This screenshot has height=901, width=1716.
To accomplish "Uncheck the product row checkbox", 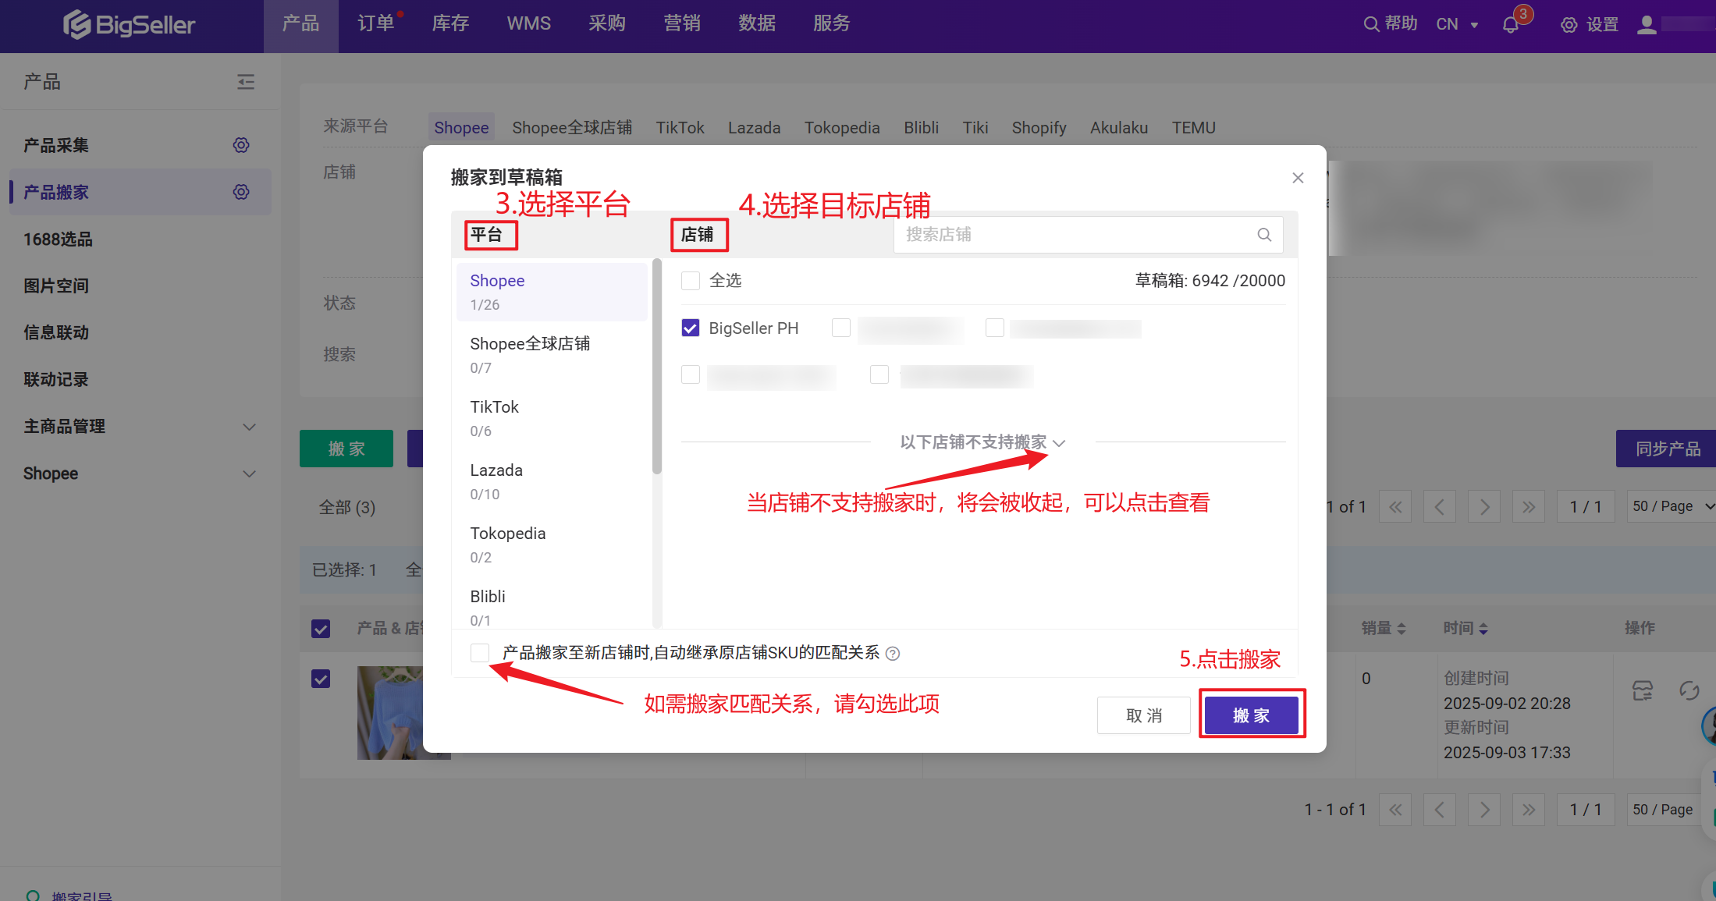I will [321, 679].
